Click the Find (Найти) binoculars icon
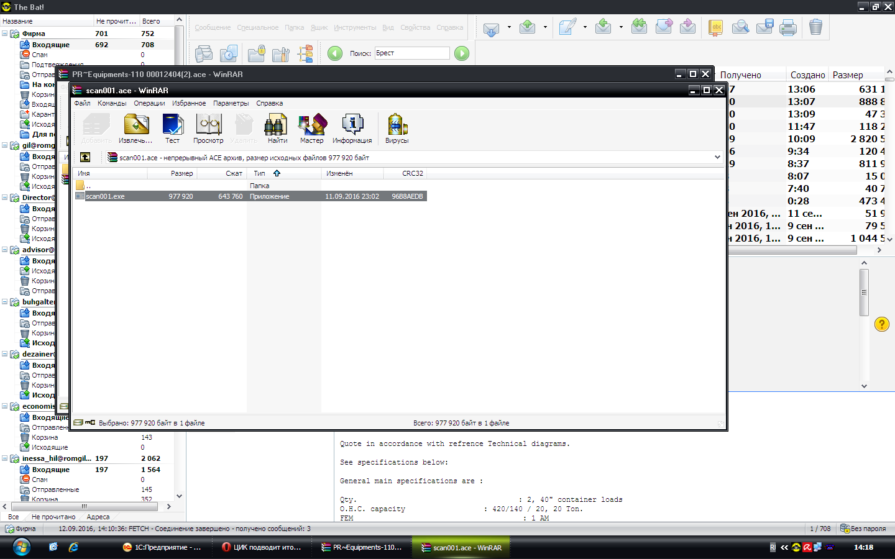The width and height of the screenshot is (895, 559). pos(277,128)
